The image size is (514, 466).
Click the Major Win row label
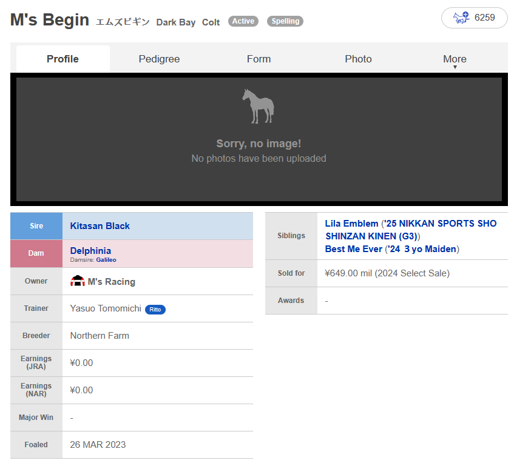click(36, 418)
